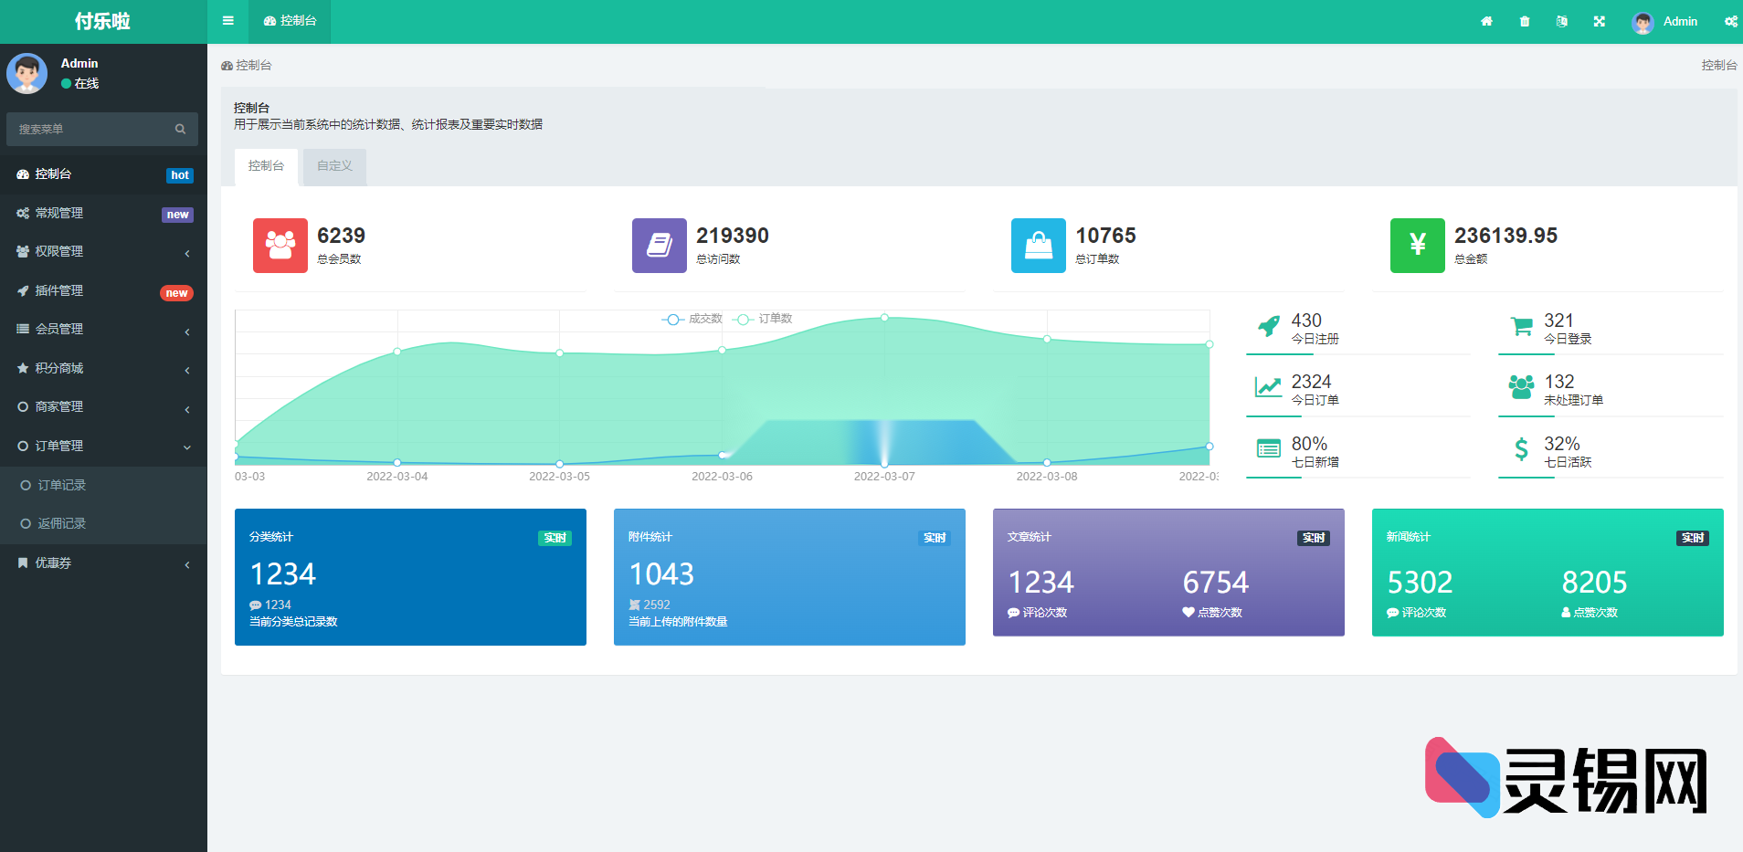
Task: Expand the 权限管理 menu
Action: (103, 252)
